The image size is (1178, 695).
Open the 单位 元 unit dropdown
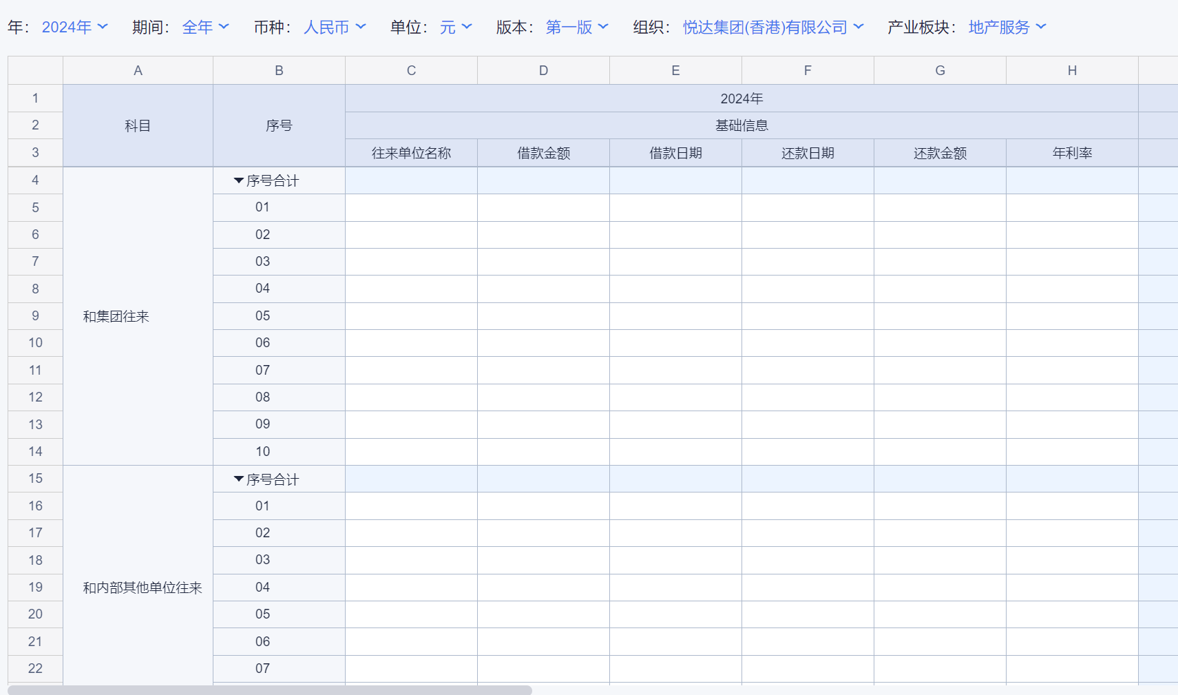[x=456, y=27]
